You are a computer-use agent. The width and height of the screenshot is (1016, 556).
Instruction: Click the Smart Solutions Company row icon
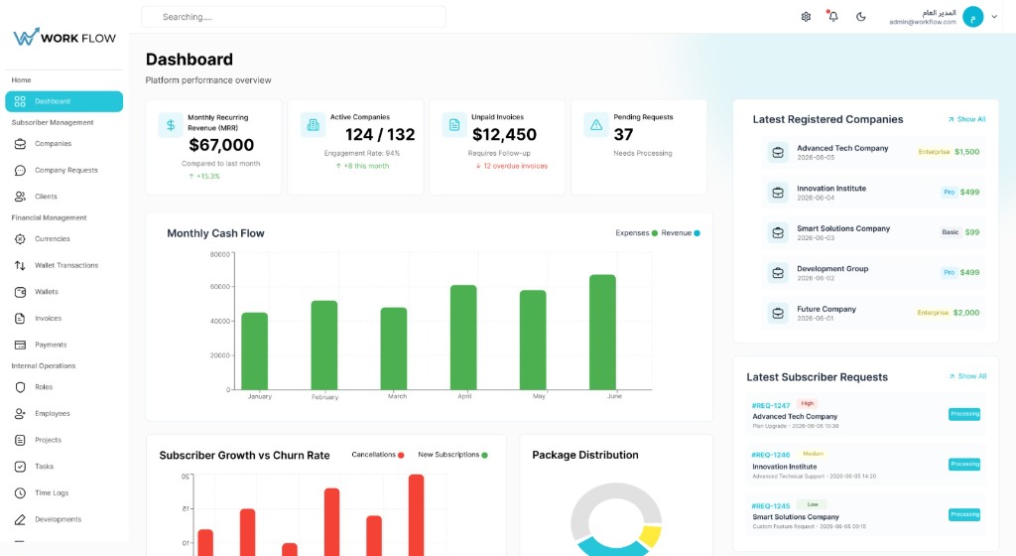778,232
